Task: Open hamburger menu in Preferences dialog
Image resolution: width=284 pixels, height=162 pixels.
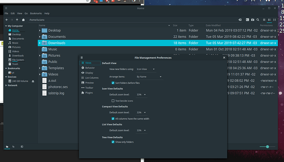Action: pyautogui.click(x=81, y=58)
